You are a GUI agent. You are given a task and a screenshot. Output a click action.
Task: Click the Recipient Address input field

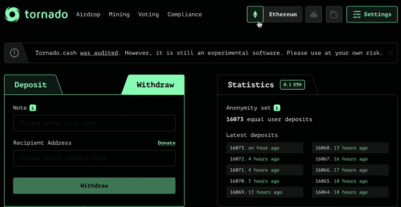tap(94, 158)
